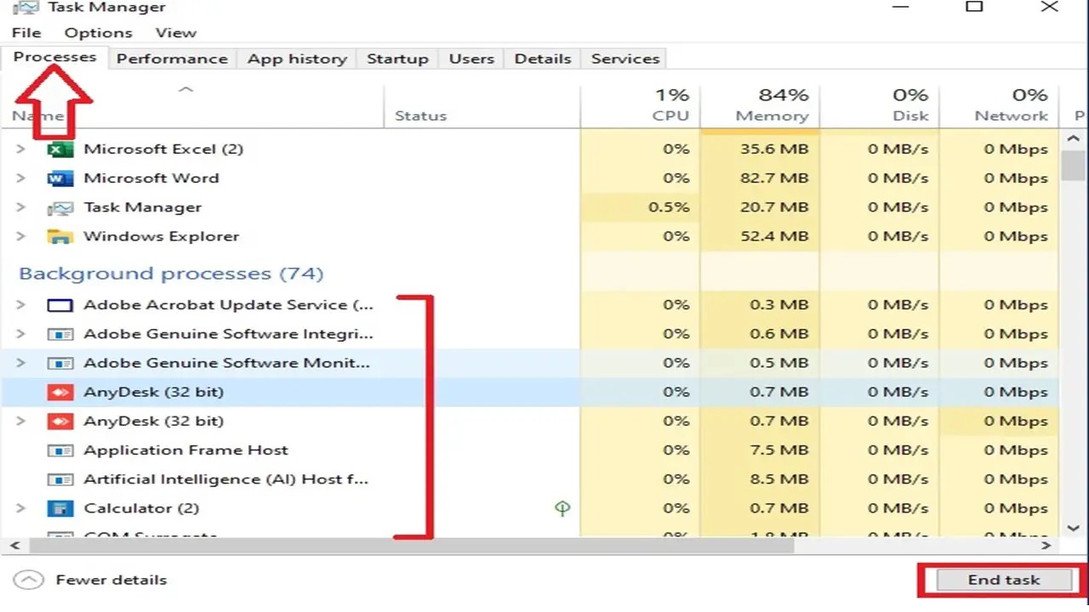Screen dimensions: 1089x612
Task: Expand the Adobe Acrobat Update Service row
Action: coord(21,305)
